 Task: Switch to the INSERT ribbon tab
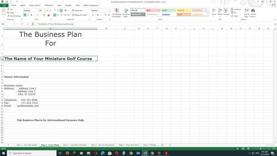point(23,5)
